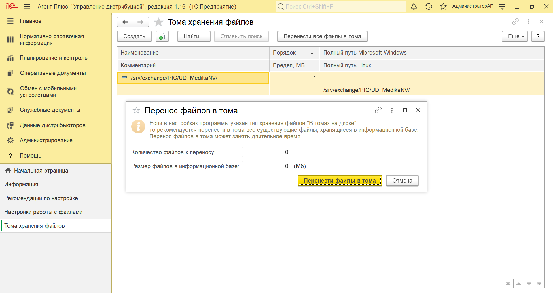This screenshot has width=553, height=293.
Task: Open the hamburger functions menu in title bar
Action: click(27, 6)
